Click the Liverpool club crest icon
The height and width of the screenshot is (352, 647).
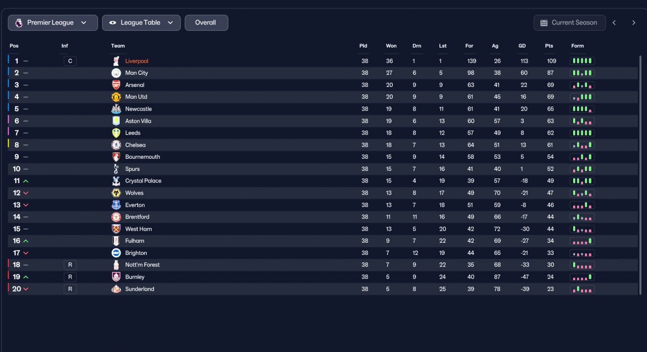[116, 61]
